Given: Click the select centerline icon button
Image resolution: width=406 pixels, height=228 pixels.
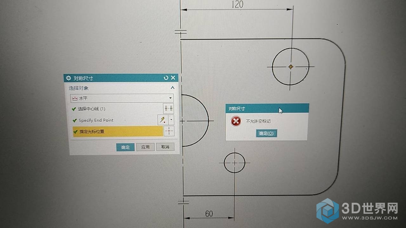Looking at the screenshot, I should click(x=168, y=108).
